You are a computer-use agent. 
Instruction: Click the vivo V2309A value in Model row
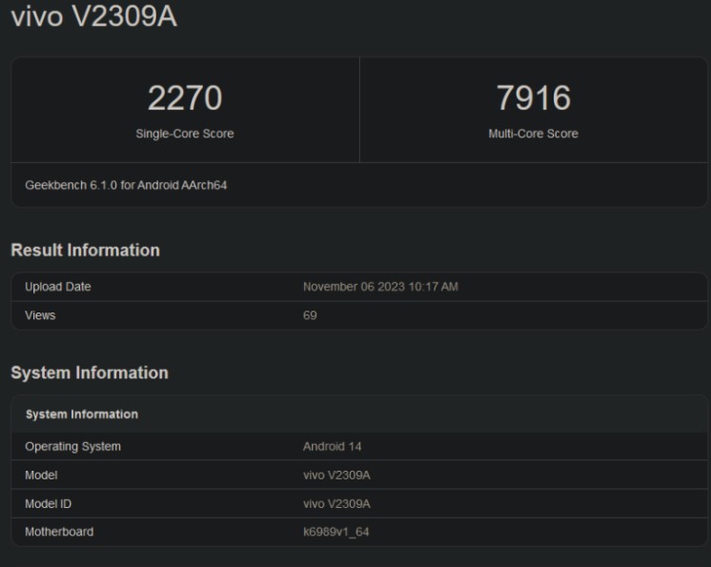coord(336,475)
